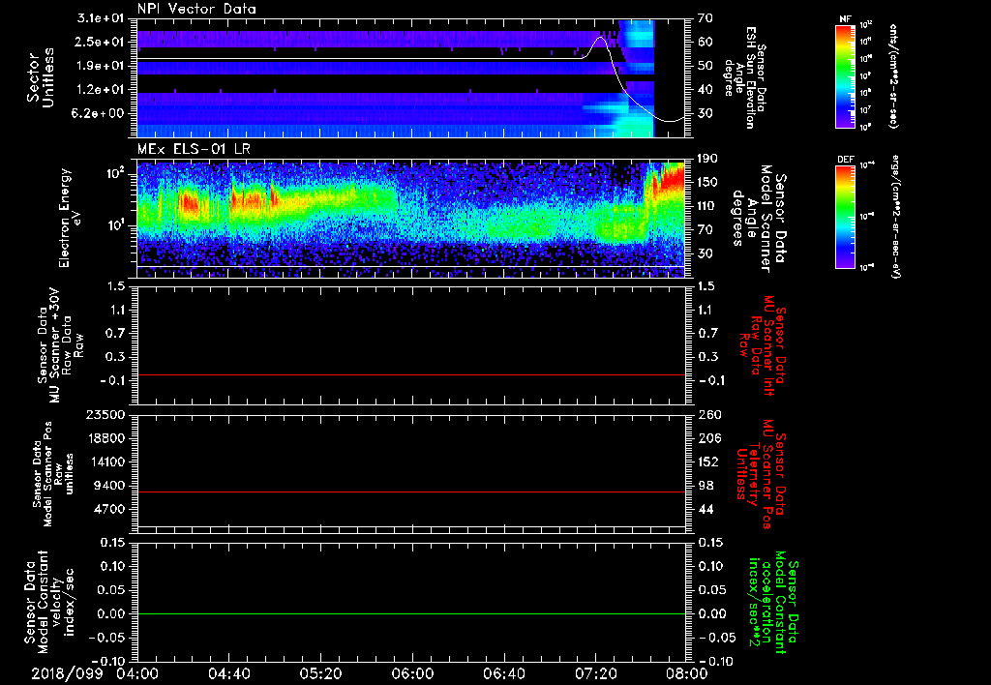Click the peak of the white Sun elevation curve
Image resolution: width=991 pixels, height=685 pixels.
(x=600, y=38)
